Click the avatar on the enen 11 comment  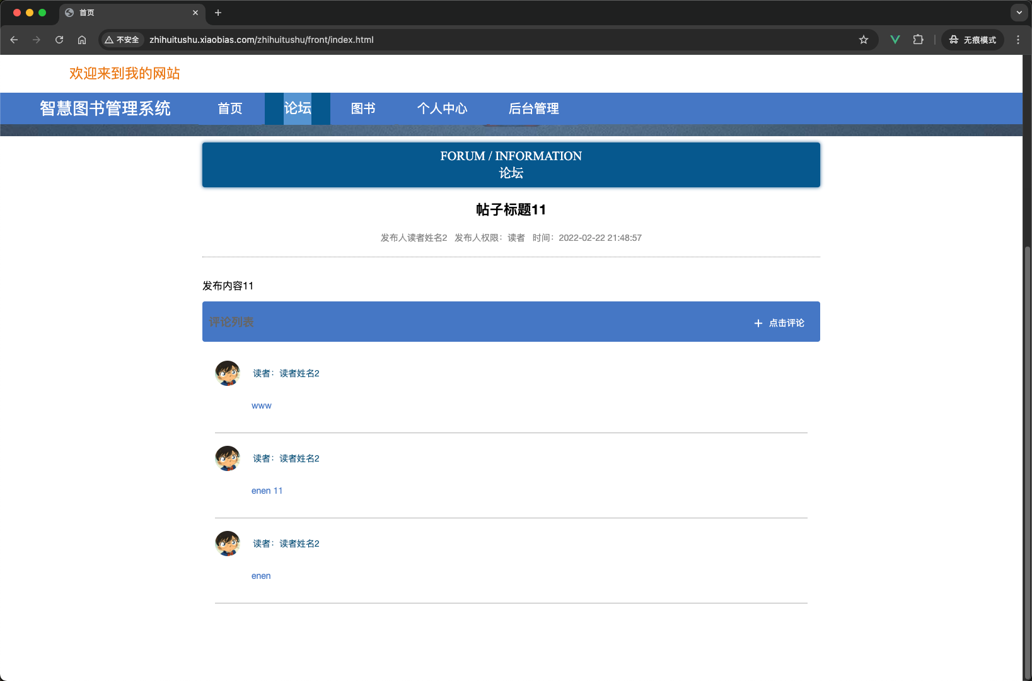(228, 458)
